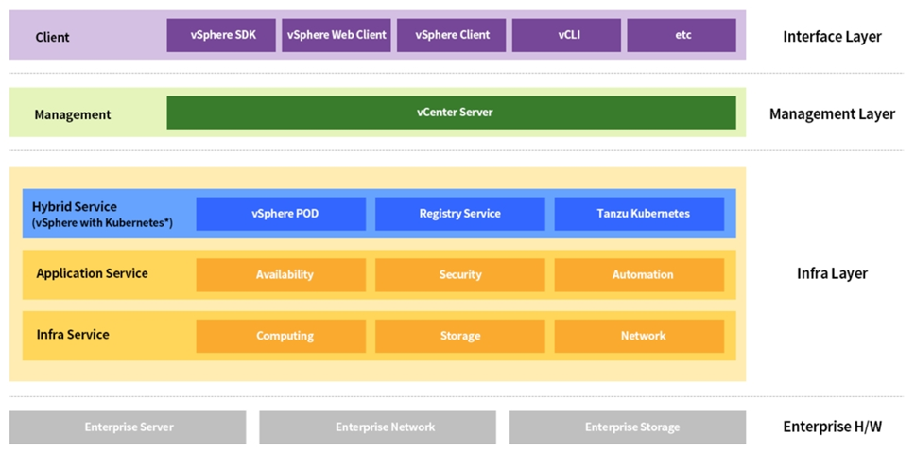Click the Interface Layer heading
This screenshot has height=453, width=915.
click(x=832, y=37)
